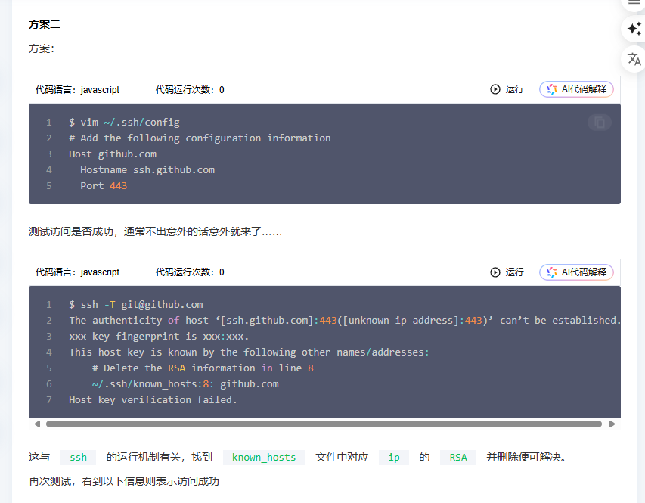Viewport: 645px width, 503px height.
Task: Click the translate icon in the right sidebar
Action: click(634, 59)
